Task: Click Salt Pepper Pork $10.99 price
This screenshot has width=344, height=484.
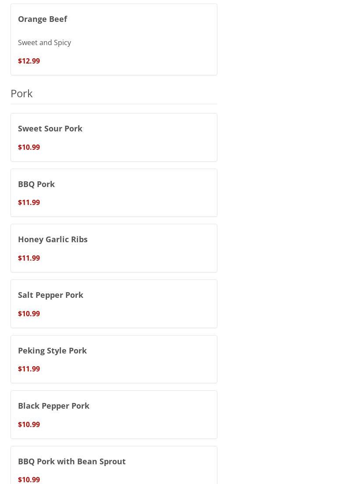Action: (x=29, y=314)
